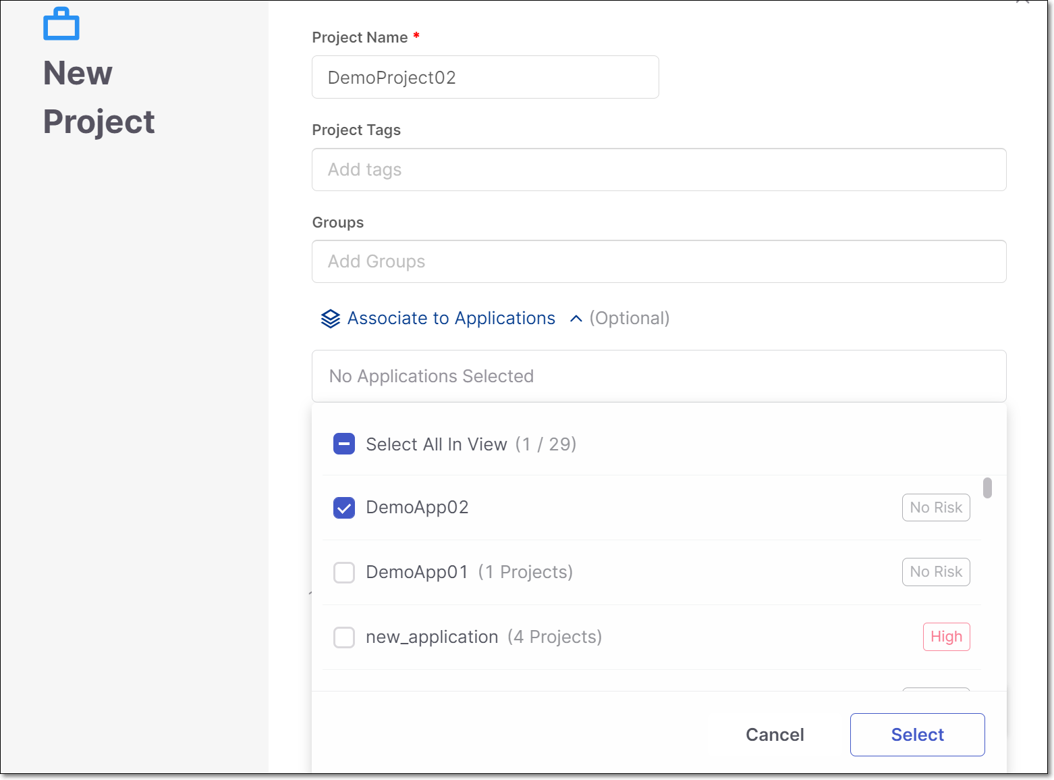Check the DemoApp01 checkbox
The image size is (1054, 780).
coord(344,573)
